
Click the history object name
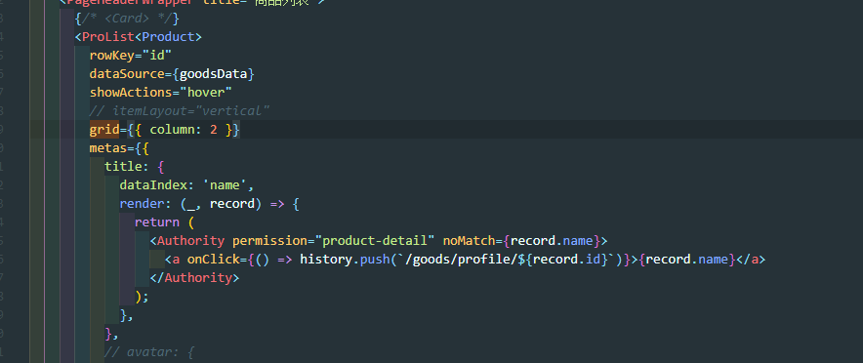(x=326, y=259)
